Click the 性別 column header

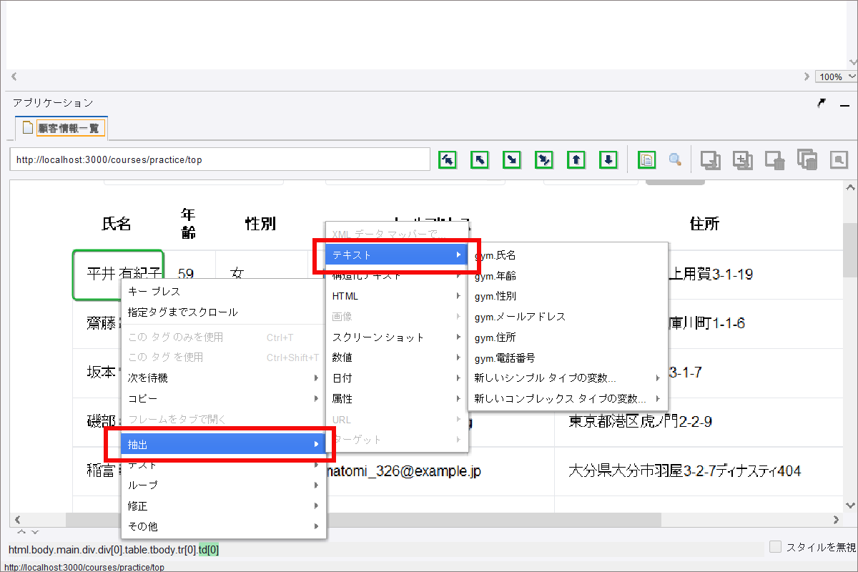[260, 224]
